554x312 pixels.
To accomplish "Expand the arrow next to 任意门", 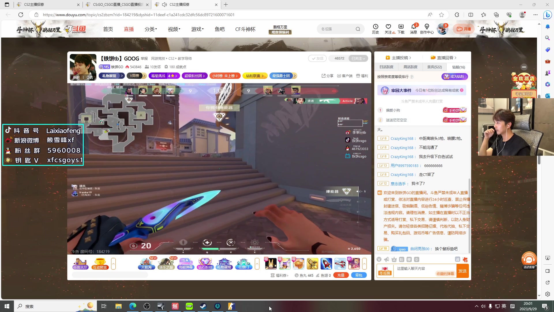I will pyautogui.click(x=257, y=263).
